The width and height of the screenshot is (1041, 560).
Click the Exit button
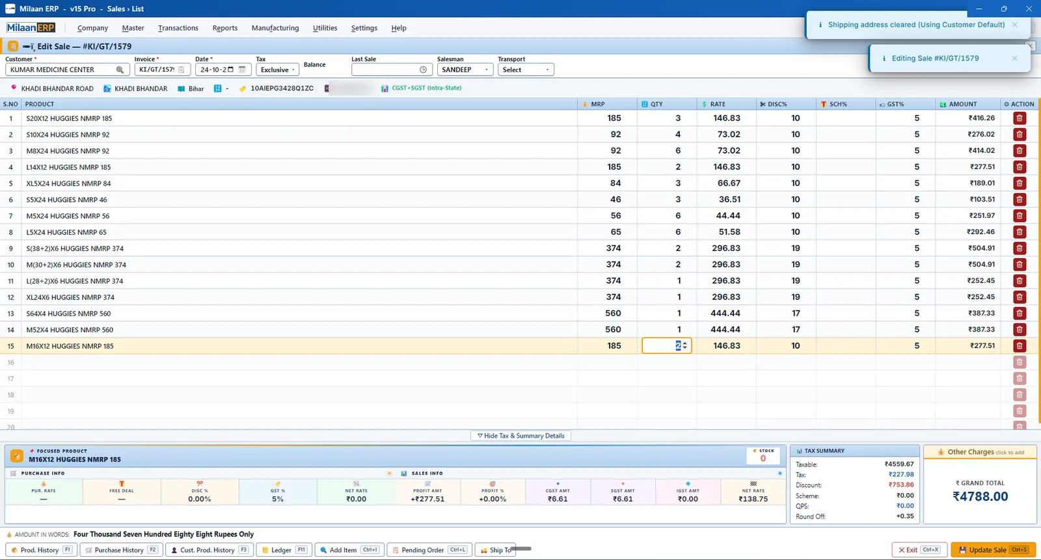[x=919, y=550]
